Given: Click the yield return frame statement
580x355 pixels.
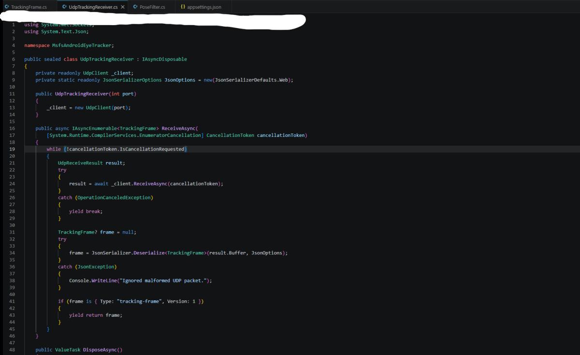Looking at the screenshot, I should click(x=96, y=315).
